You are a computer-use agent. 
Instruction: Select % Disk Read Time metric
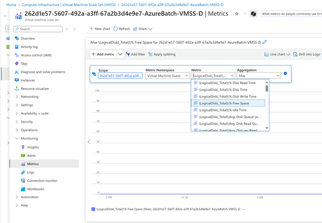[228, 83]
